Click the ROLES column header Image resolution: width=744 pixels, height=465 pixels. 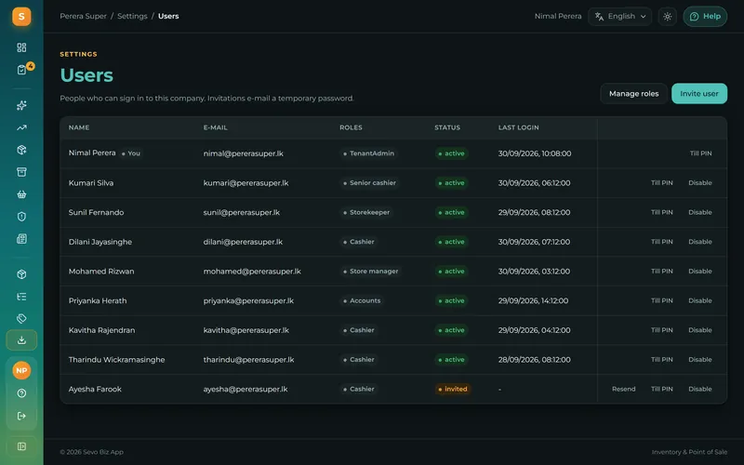pos(351,127)
